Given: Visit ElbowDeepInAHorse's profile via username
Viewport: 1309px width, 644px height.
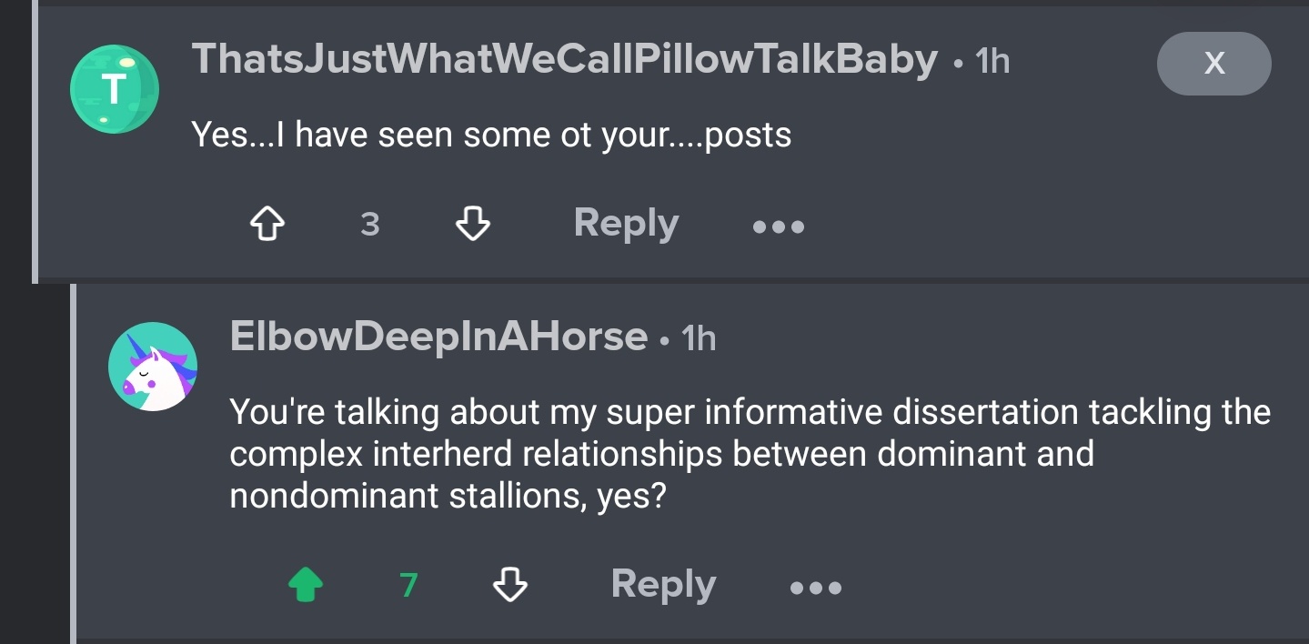Looking at the screenshot, I should (438, 337).
